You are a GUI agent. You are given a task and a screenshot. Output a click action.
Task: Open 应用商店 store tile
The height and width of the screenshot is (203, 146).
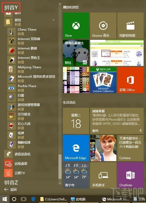(x=76, y=80)
